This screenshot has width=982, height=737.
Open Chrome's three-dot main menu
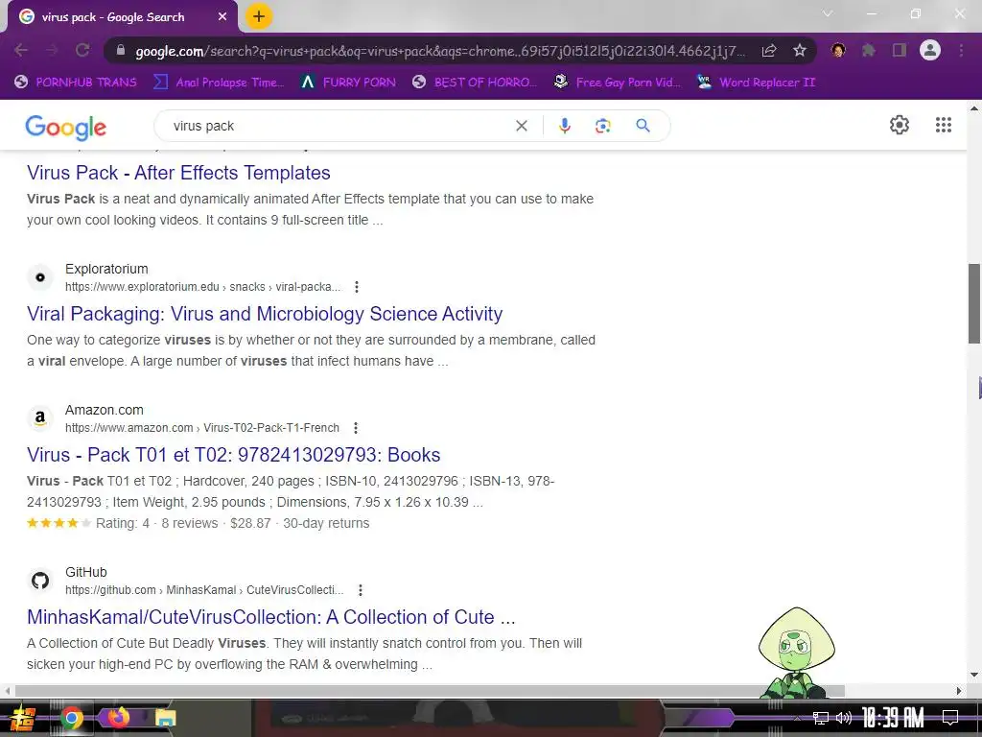pos(961,50)
